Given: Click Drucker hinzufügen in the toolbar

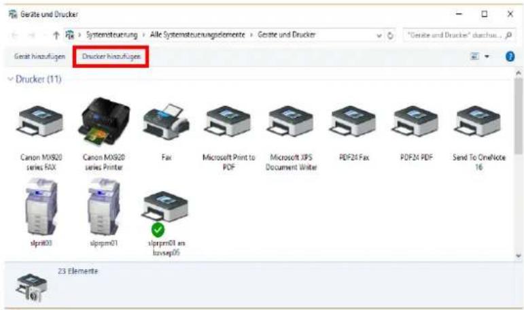Looking at the screenshot, I should (x=111, y=56).
